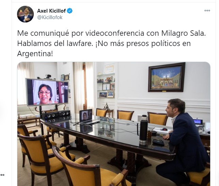Image resolution: width=219 pixels, height=186 pixels.
Task: Click the black thermos in the photo
Action: (143, 130)
